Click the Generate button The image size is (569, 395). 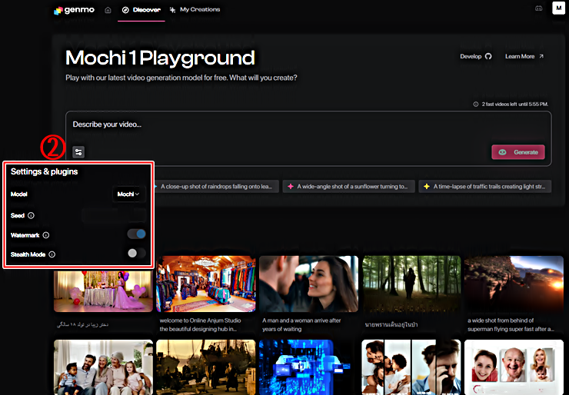point(517,152)
